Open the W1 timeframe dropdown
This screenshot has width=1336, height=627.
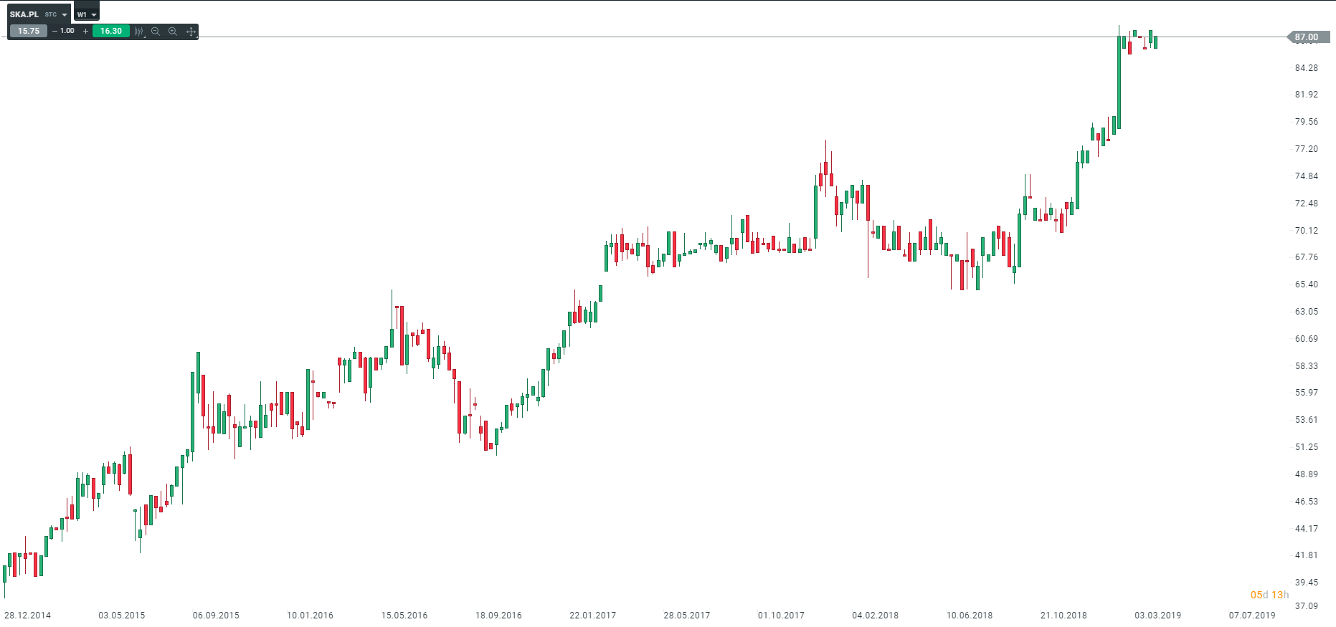tap(87, 14)
